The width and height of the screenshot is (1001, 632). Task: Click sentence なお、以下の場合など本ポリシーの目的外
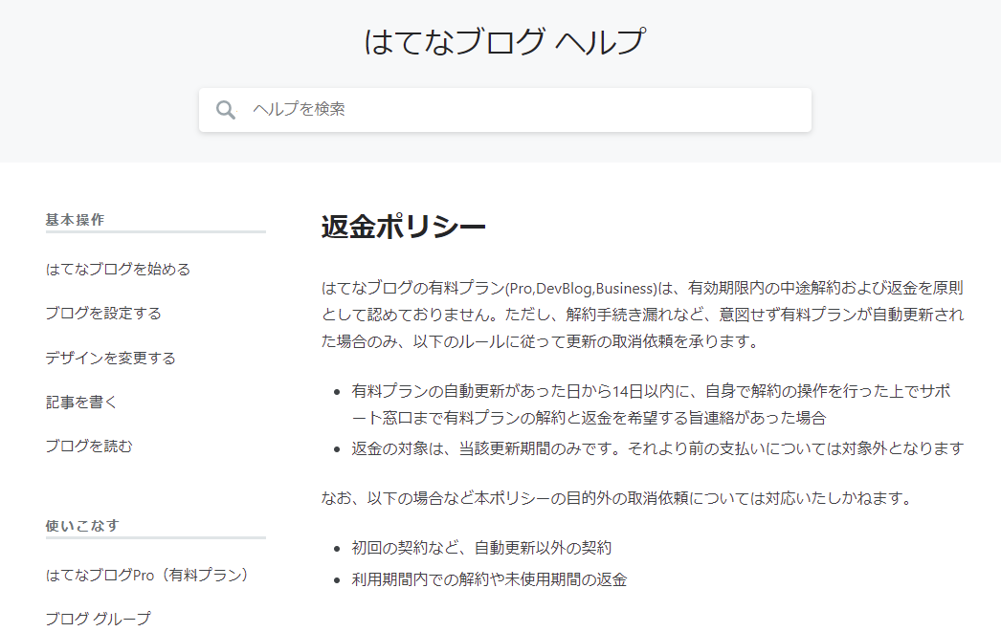(618, 497)
